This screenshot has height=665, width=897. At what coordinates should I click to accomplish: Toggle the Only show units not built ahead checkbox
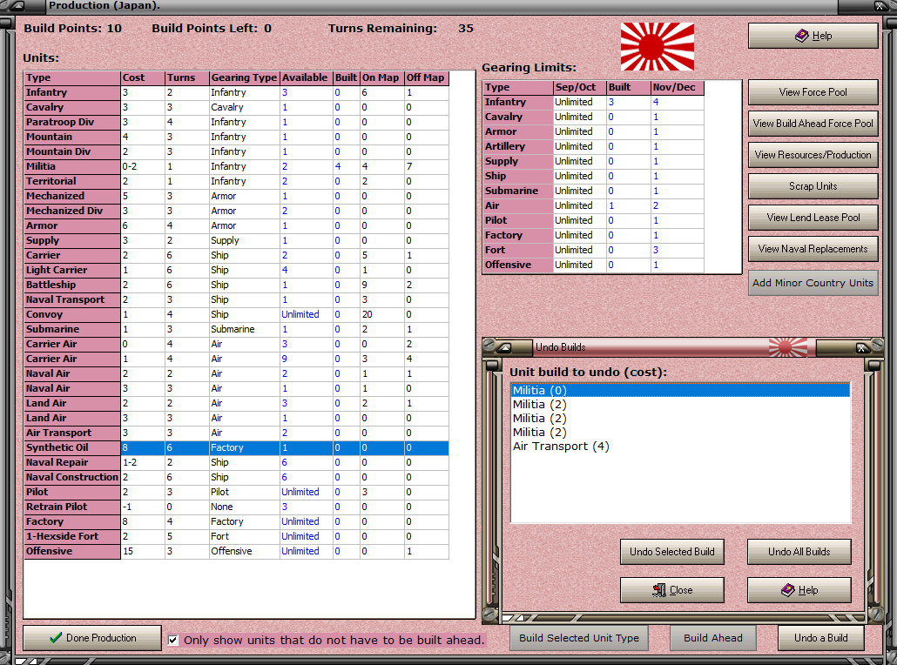click(x=172, y=640)
